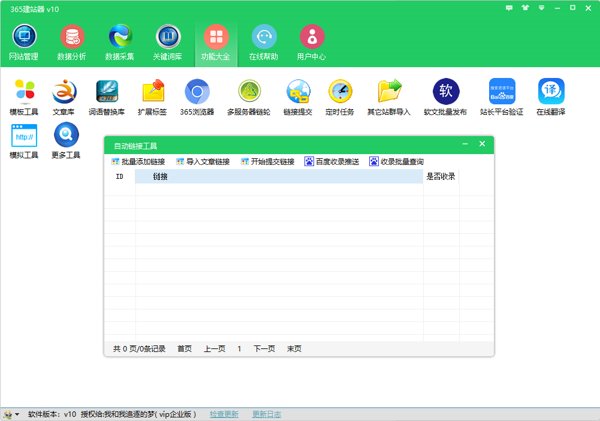This screenshot has width=600, height=421.
Task: Open the 词语替换库 tool
Action: pyautogui.click(x=107, y=97)
